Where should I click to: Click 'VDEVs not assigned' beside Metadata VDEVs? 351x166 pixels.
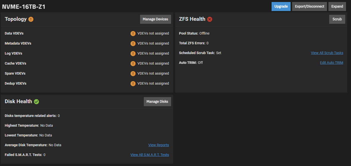coord(153,43)
